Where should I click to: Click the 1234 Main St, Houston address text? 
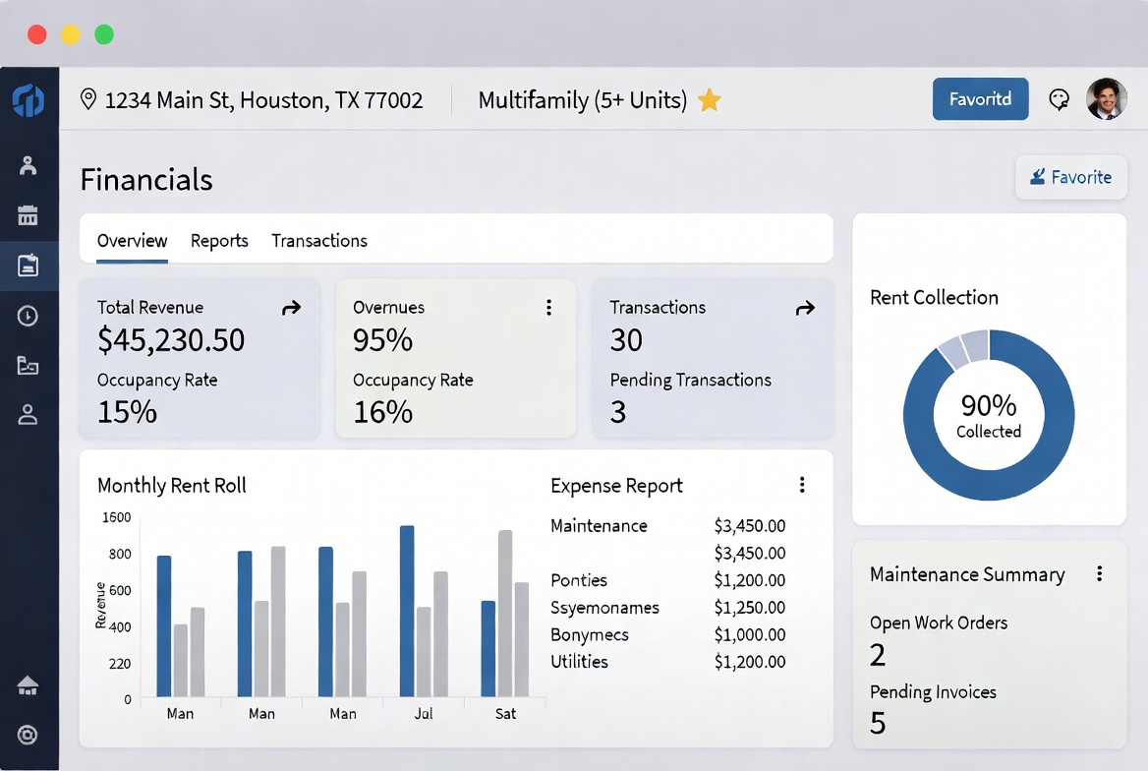pos(263,99)
